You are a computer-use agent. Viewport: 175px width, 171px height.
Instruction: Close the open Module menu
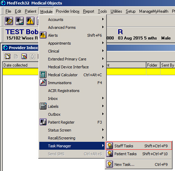46,11
